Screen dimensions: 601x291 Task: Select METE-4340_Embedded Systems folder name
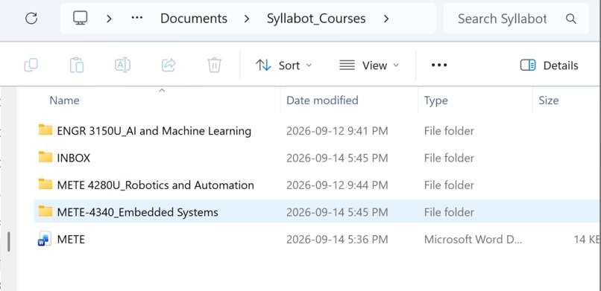(x=138, y=212)
